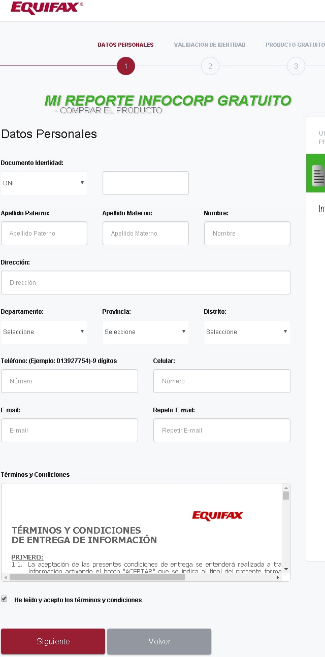The height and width of the screenshot is (657, 325).
Task: Open the Datos Personales step tab
Action: (125, 45)
